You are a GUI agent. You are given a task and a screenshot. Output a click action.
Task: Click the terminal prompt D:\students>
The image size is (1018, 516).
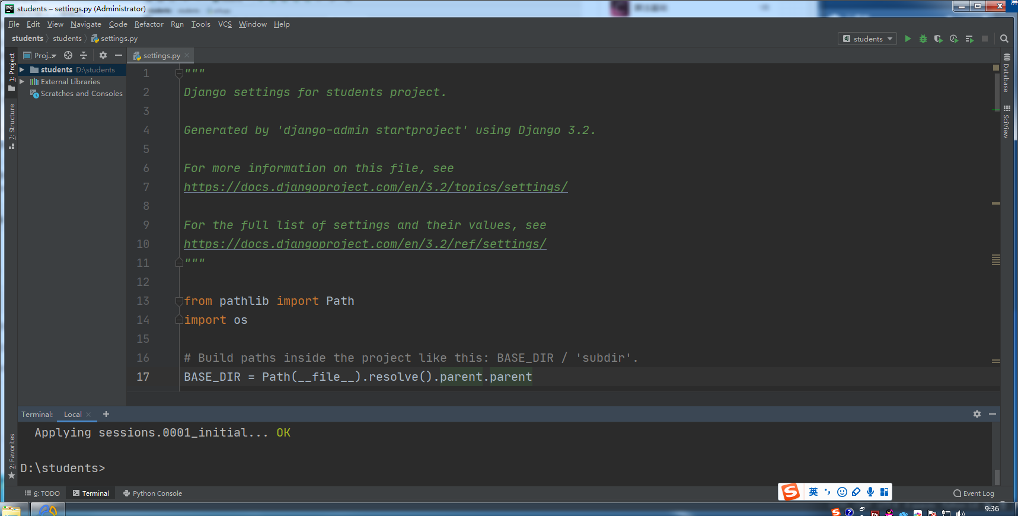click(x=63, y=469)
